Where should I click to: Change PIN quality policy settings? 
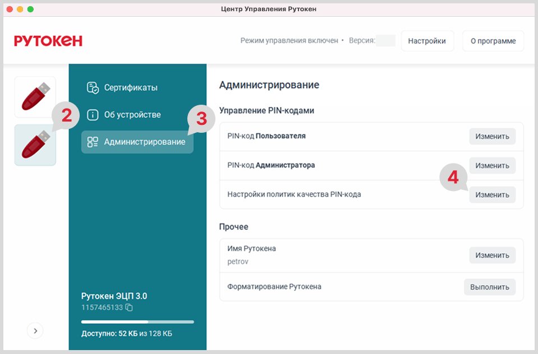click(492, 195)
